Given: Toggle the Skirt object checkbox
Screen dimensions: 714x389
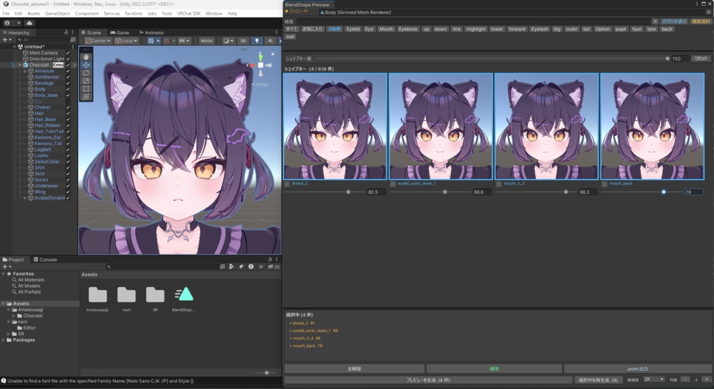Looking at the screenshot, I should (x=68, y=174).
